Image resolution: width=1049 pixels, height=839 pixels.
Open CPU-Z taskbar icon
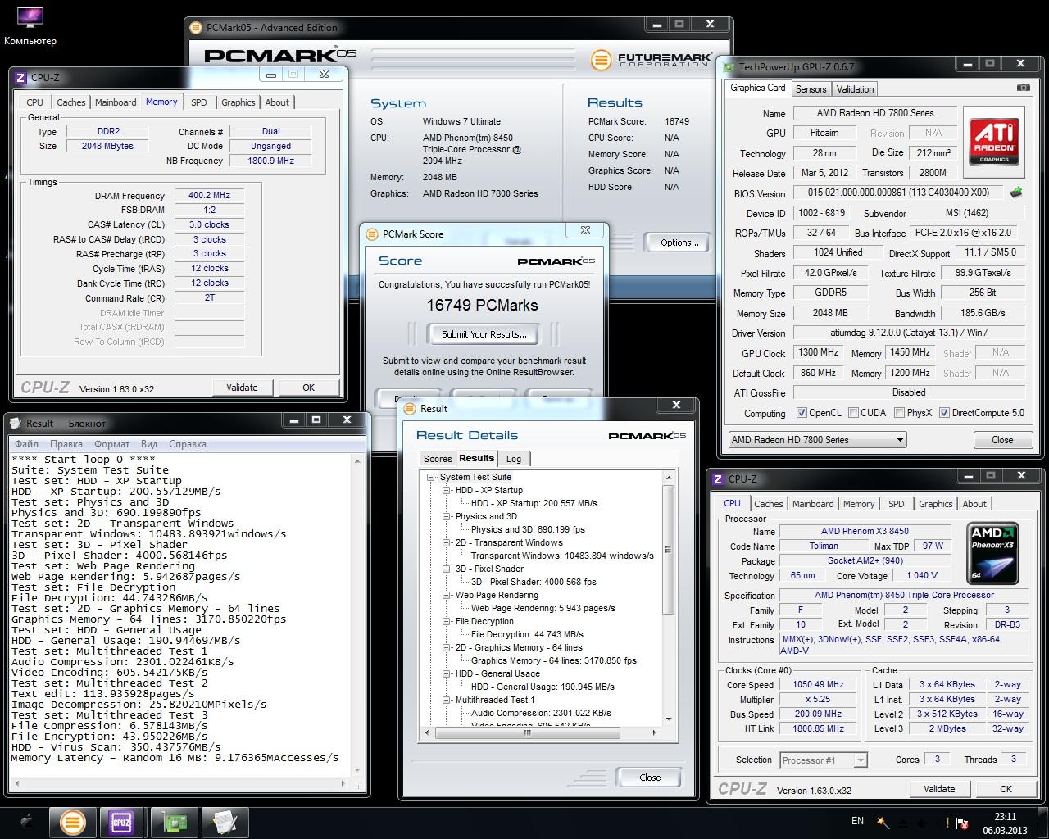(x=121, y=822)
